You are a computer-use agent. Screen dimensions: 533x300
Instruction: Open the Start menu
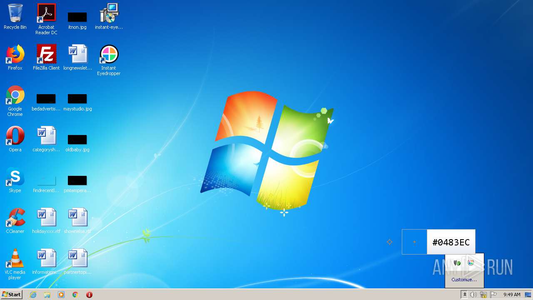[12, 295]
